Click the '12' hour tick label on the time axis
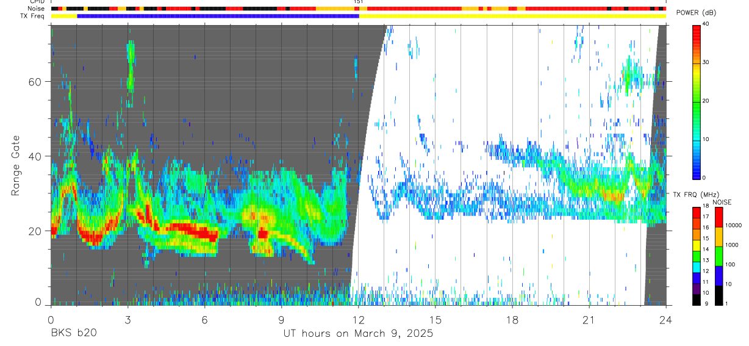 358,319
